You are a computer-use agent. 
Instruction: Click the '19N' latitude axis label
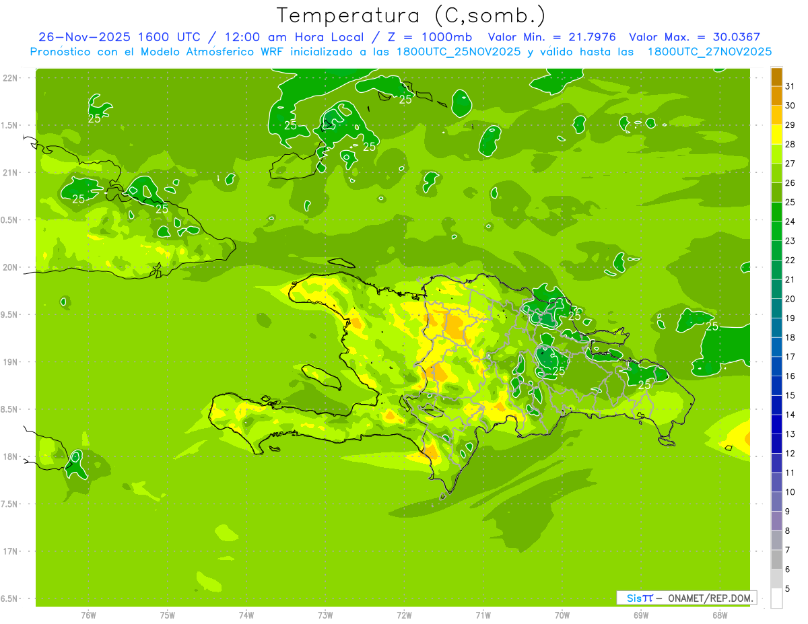coord(10,362)
